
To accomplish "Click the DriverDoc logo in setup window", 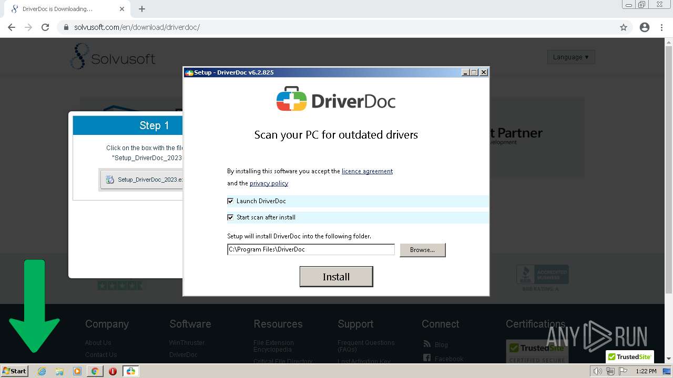I will coord(336,99).
